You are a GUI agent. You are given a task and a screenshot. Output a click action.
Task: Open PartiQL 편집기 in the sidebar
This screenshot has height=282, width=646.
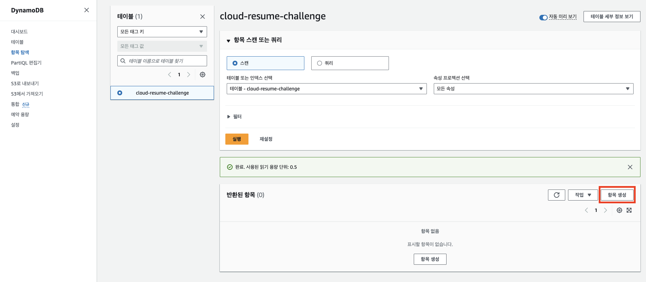click(26, 63)
